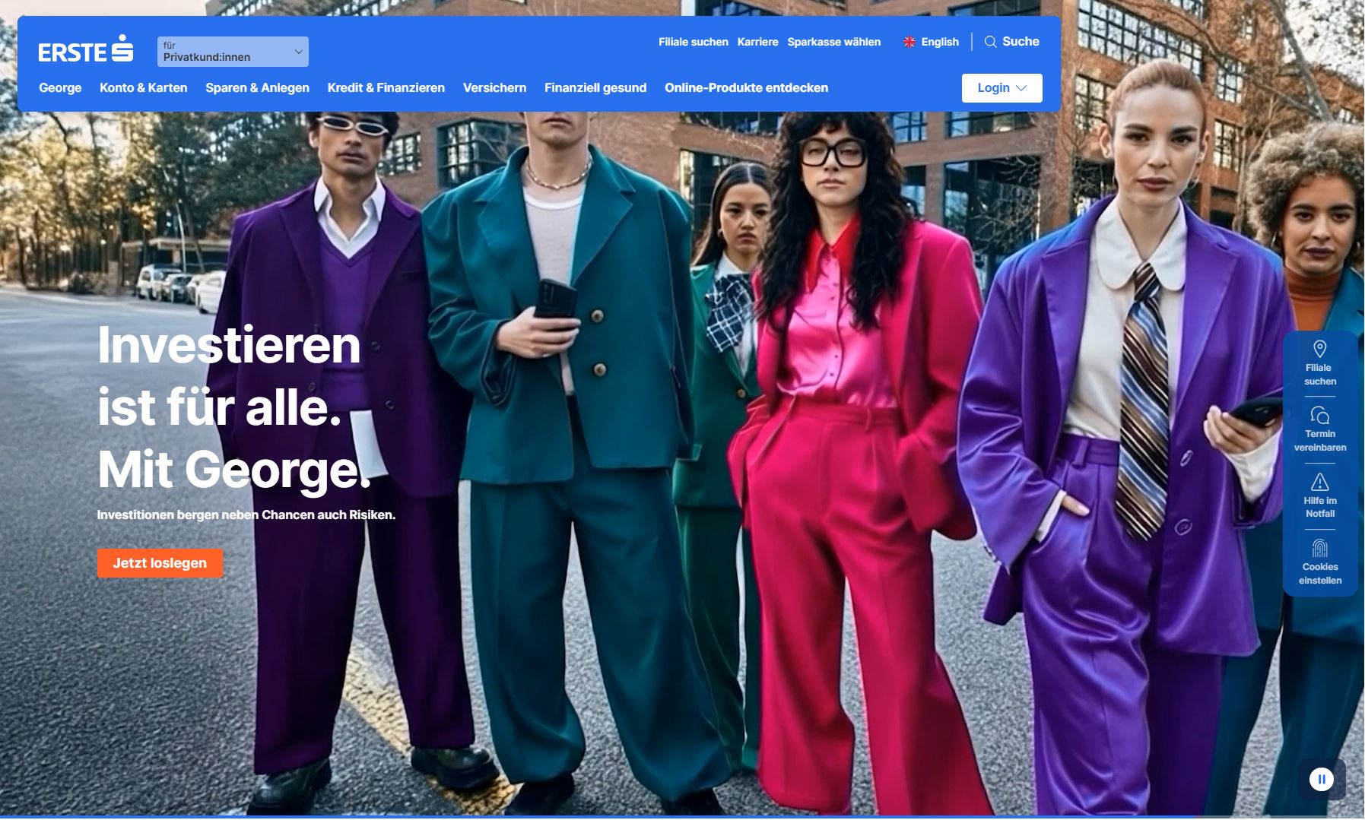
Task: Open the Karriere link
Action: tap(756, 42)
